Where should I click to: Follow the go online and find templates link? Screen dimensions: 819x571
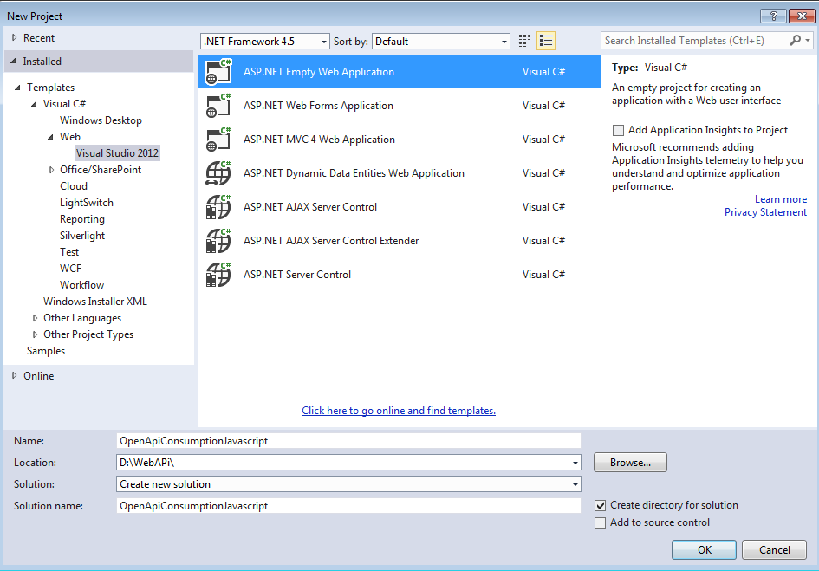click(x=399, y=411)
